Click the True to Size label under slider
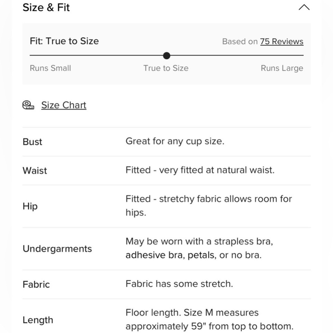 [x=166, y=68]
